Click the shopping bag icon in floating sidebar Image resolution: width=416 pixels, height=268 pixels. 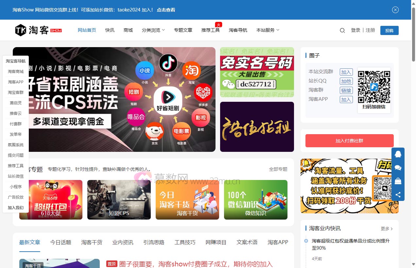(398, 181)
